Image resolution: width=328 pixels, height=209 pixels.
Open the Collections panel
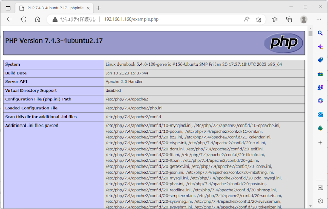click(289, 19)
